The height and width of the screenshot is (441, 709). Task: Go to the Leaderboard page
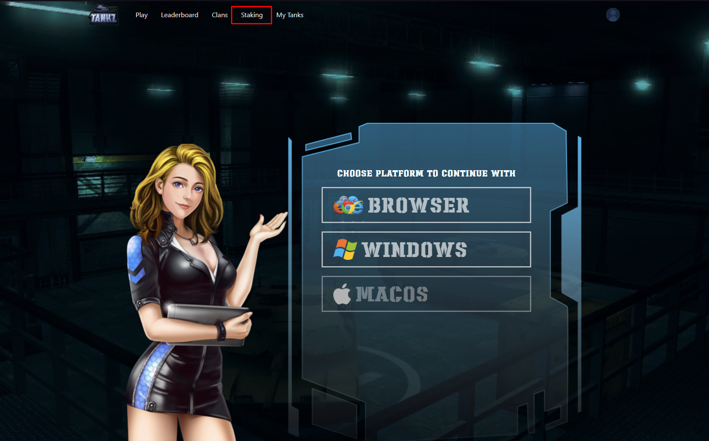pos(179,15)
